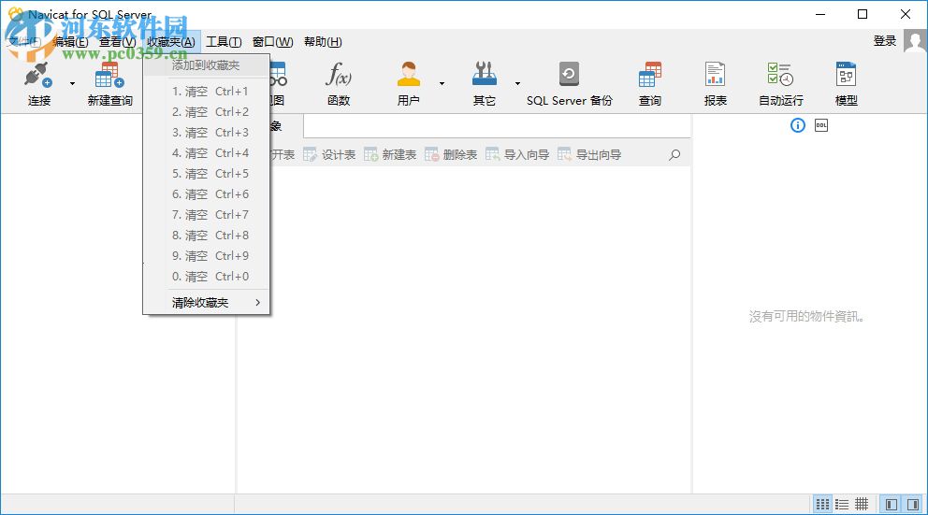The width and height of the screenshot is (928, 515).
Task: Switch to detail view in status bar
Action: [x=862, y=505]
